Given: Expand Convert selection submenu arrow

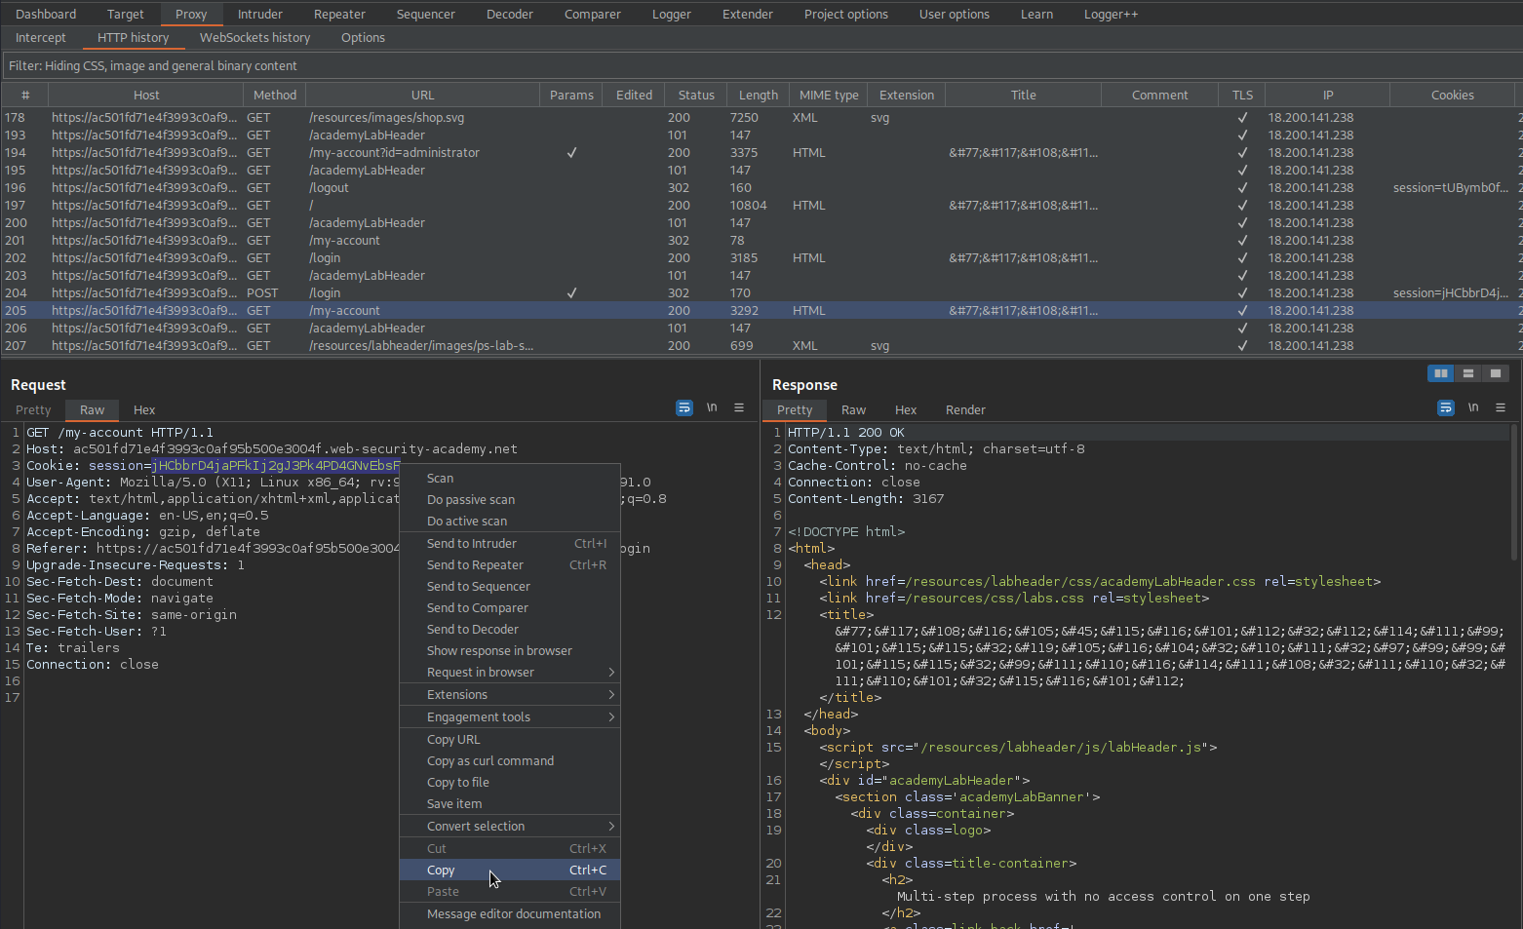Looking at the screenshot, I should click(611, 826).
